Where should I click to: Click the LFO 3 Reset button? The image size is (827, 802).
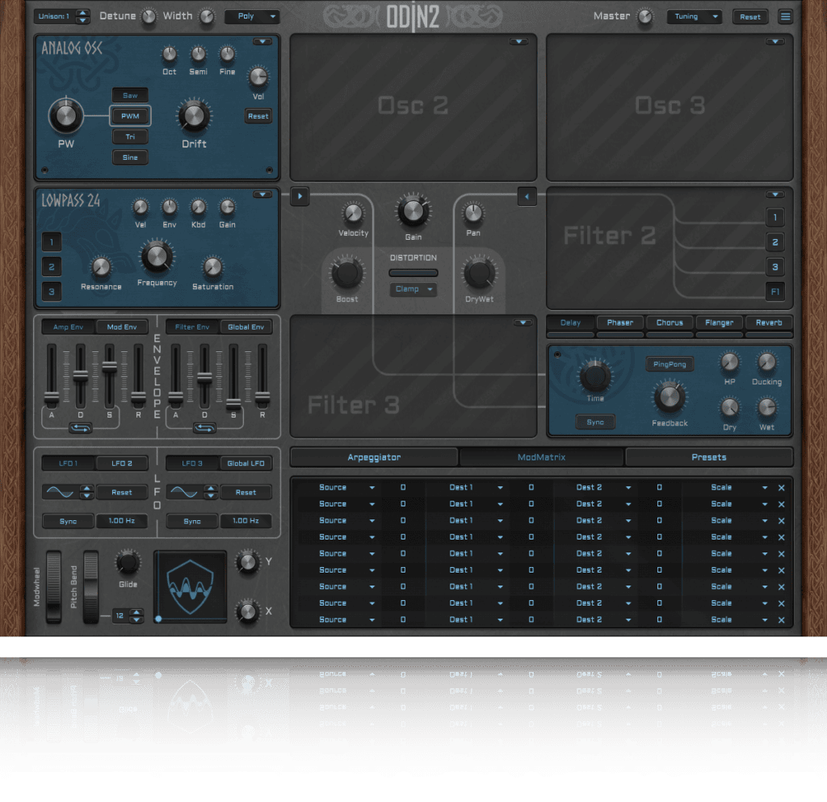click(x=246, y=492)
